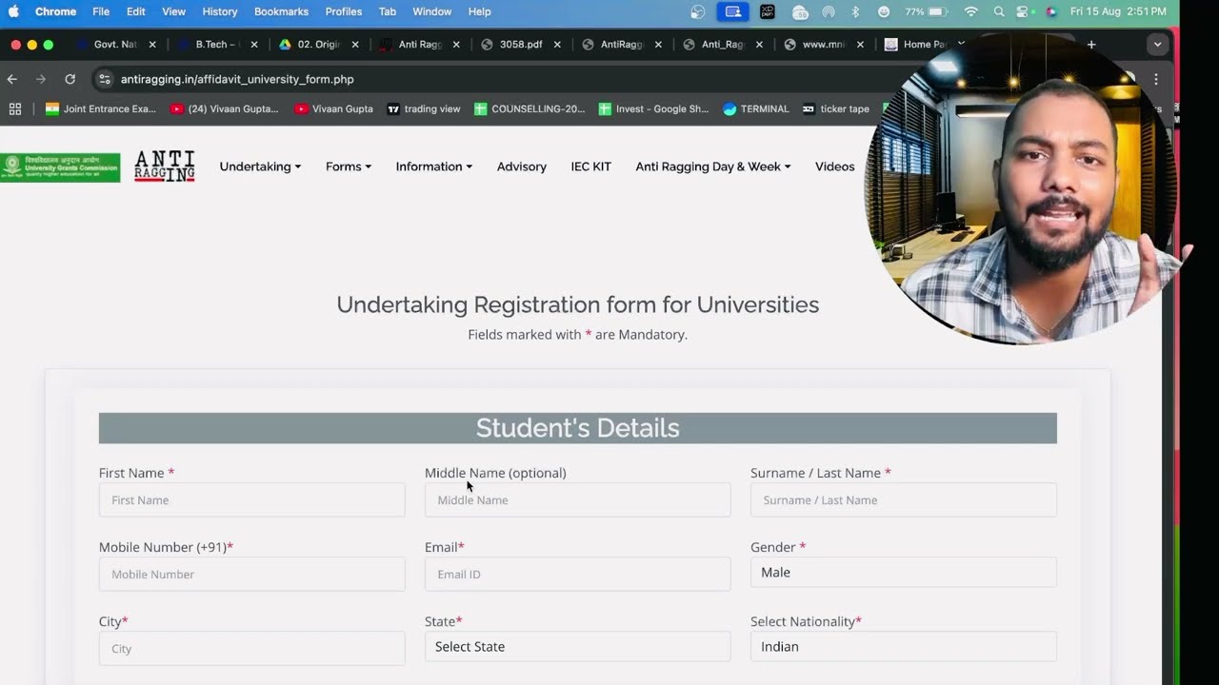Open the Gender dropdown showing Male
1219x685 pixels.
(904, 572)
